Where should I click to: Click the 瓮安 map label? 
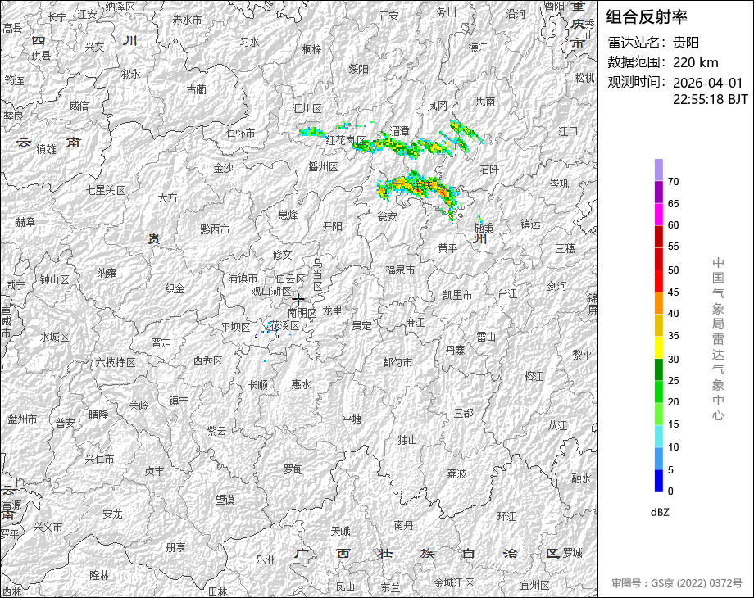[x=387, y=217]
